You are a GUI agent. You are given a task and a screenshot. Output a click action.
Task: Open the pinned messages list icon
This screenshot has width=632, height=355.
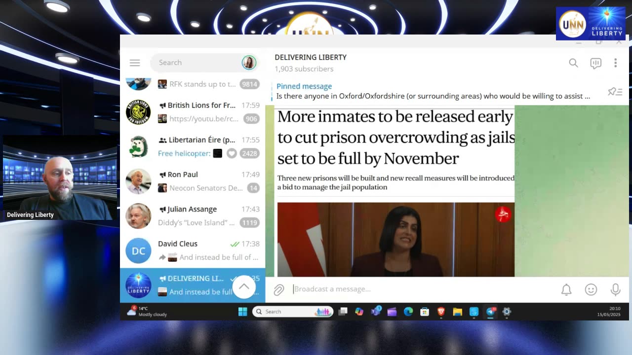point(615,92)
